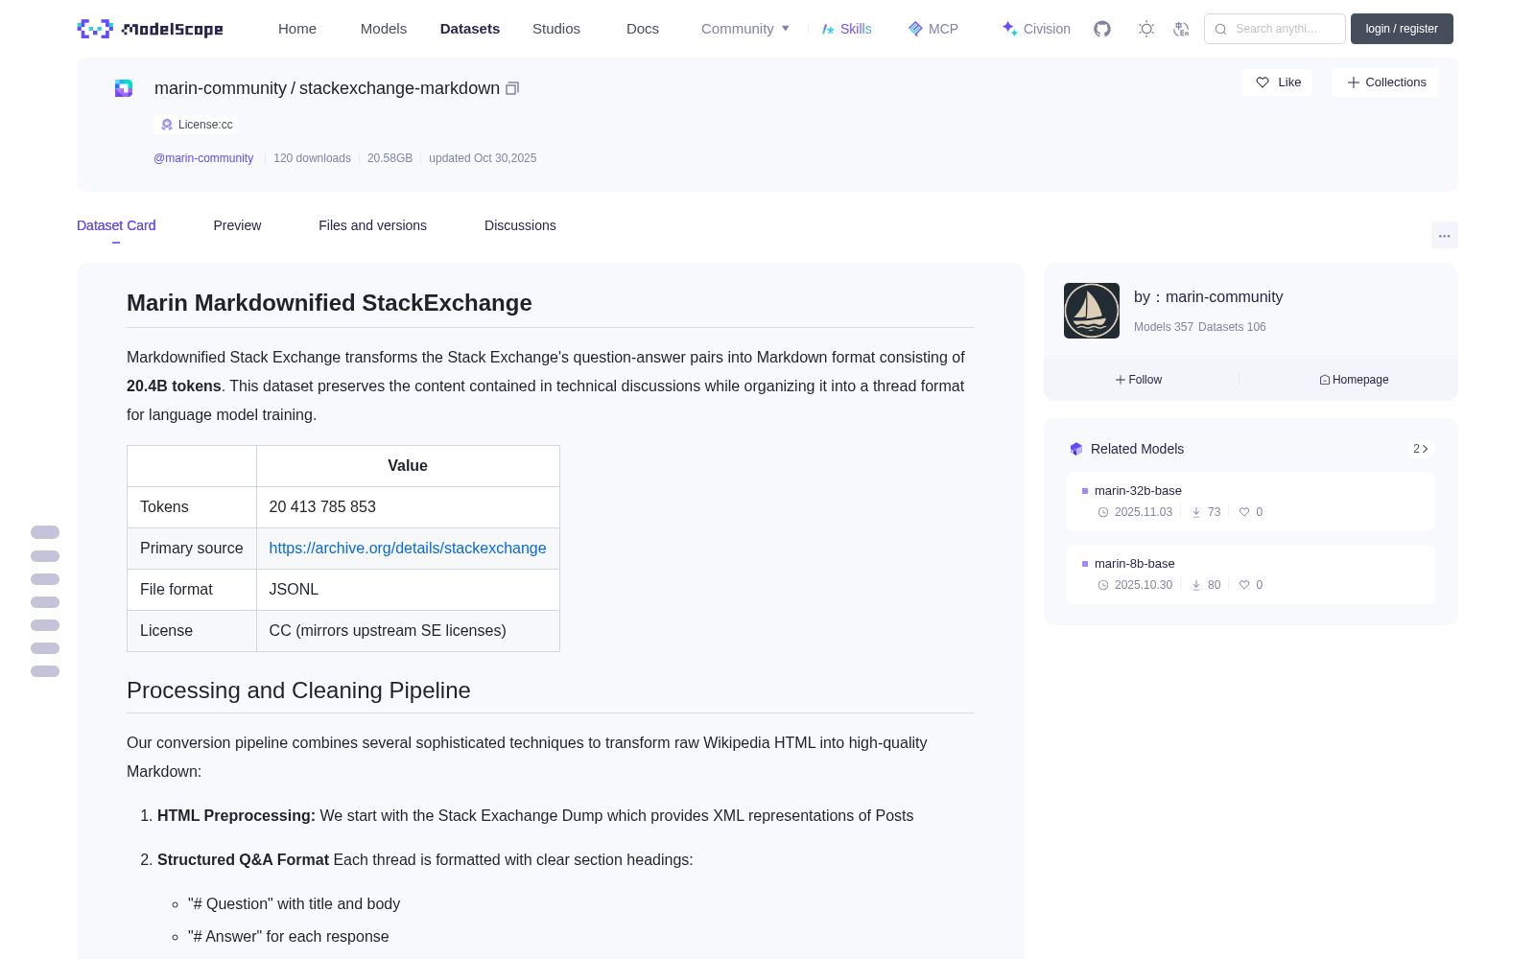Open the Civision page
Image resolution: width=1535 pixels, height=959 pixels.
[x=1036, y=29]
